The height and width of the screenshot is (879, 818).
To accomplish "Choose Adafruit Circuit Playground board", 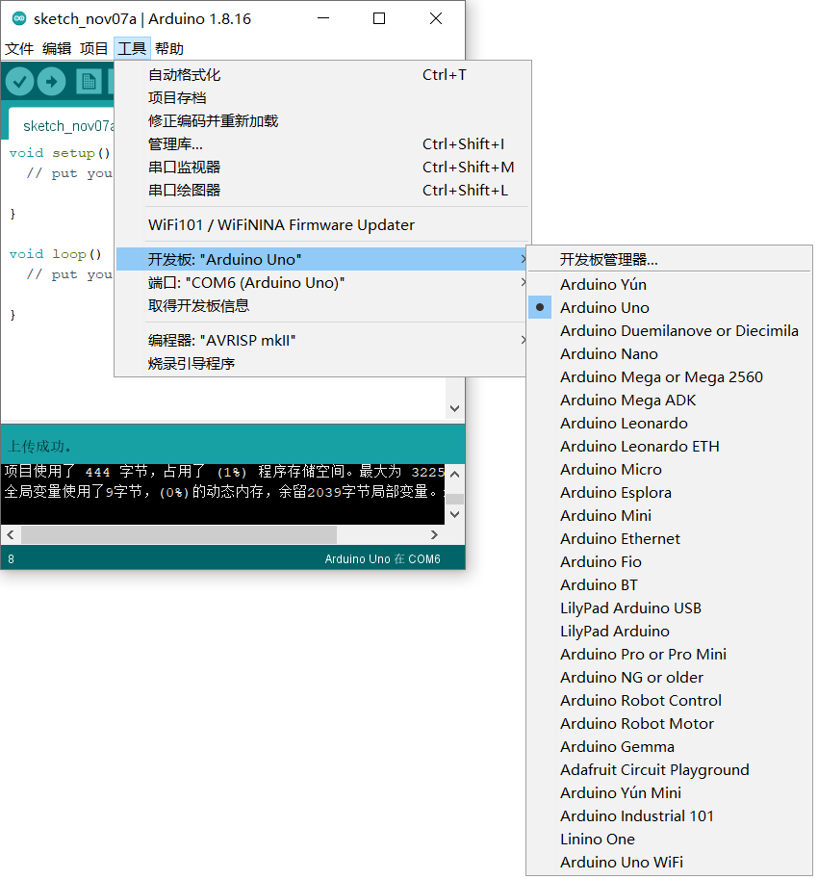I will coord(670,769).
